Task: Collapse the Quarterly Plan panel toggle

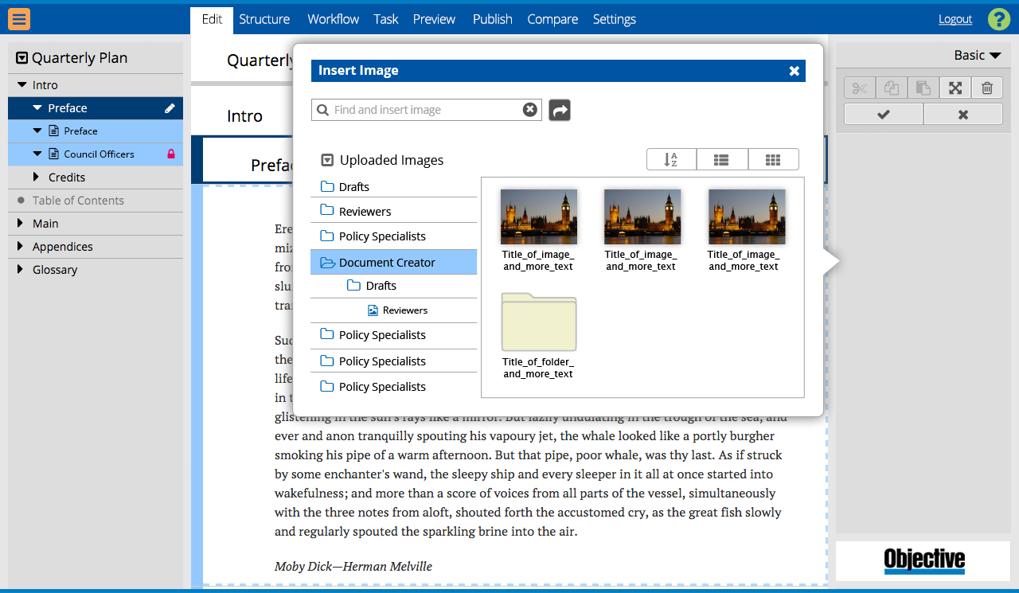Action: (21, 58)
